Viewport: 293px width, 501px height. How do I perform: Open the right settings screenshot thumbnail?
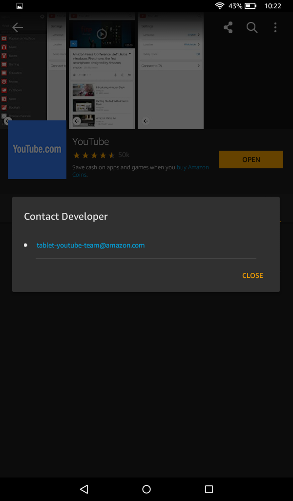tap(170, 70)
